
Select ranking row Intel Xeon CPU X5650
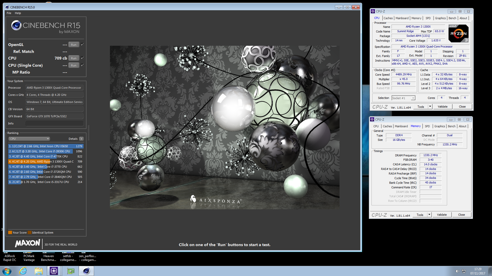coord(46,146)
